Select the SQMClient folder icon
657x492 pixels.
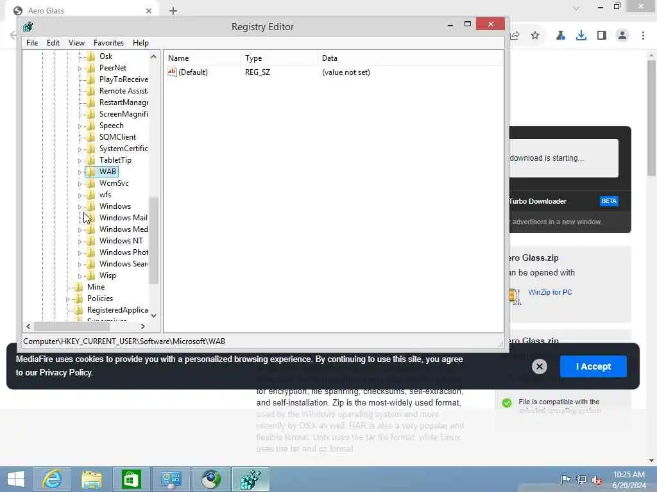[x=91, y=137]
